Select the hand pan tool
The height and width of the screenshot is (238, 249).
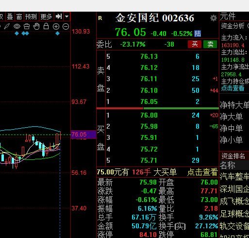click(36, 26)
